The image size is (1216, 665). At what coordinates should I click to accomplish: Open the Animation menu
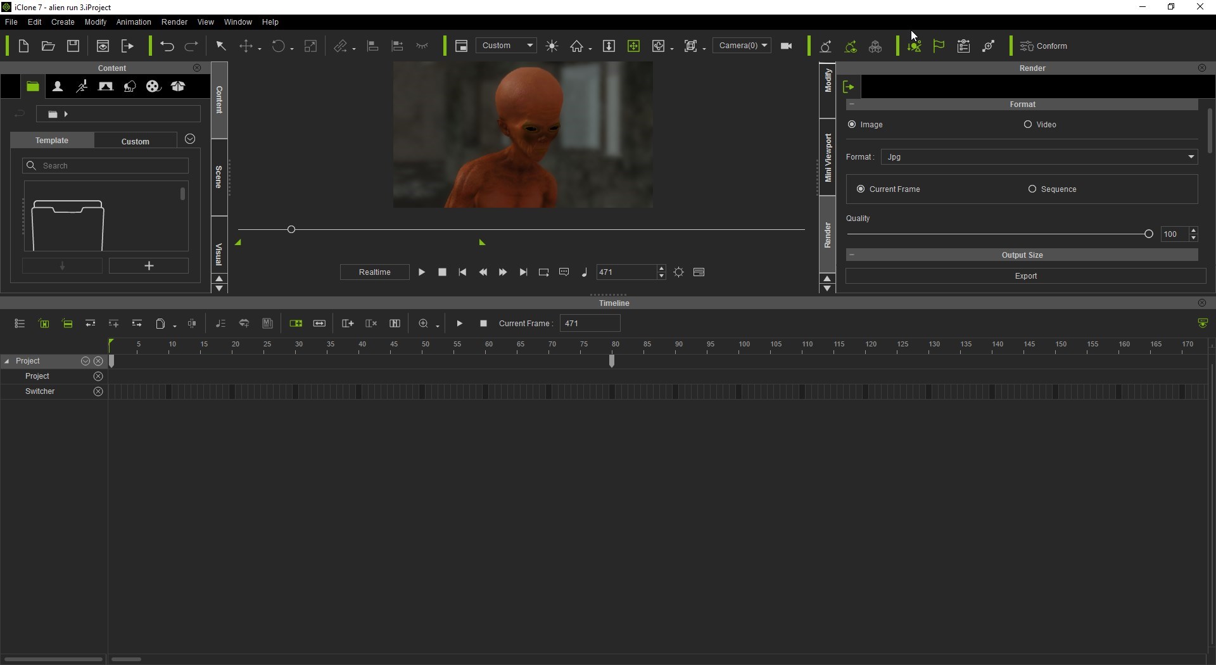coord(134,22)
